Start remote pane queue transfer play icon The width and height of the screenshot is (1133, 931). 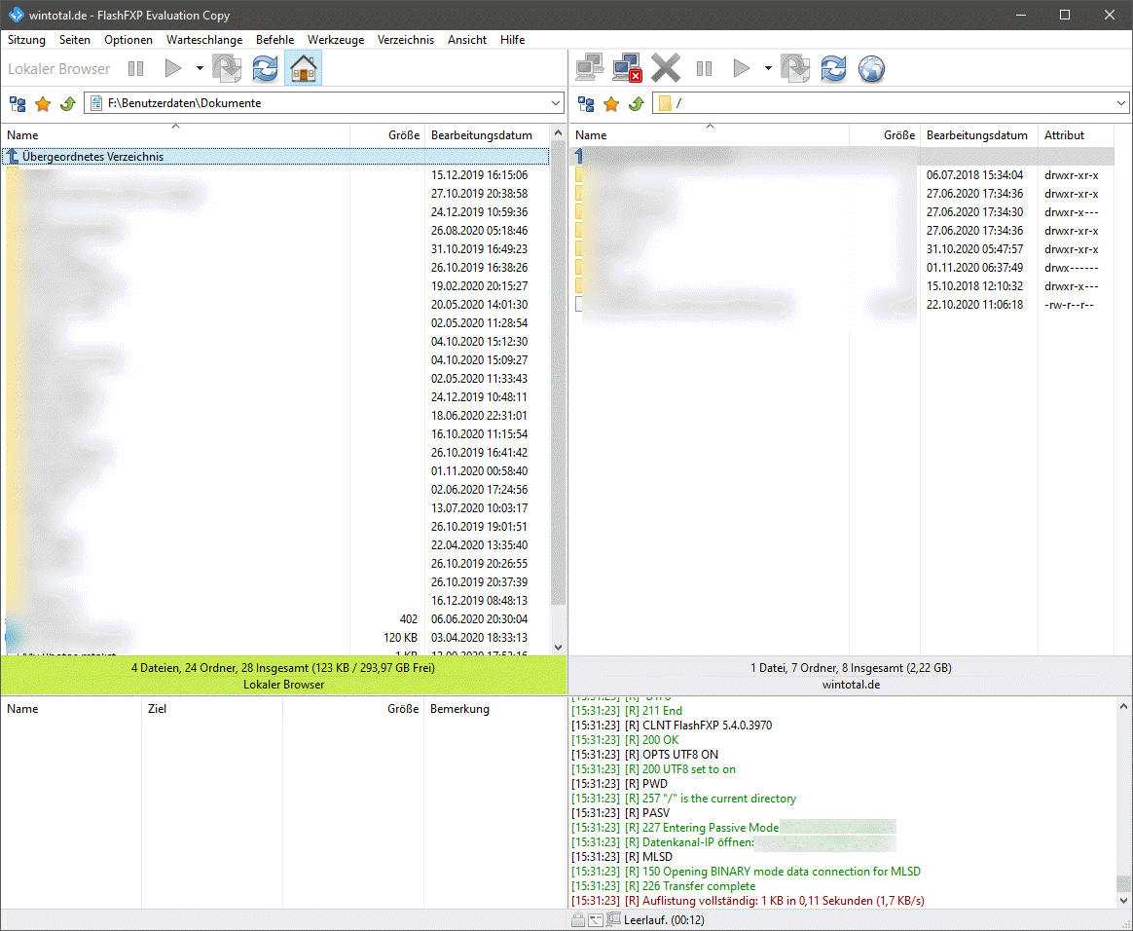[x=742, y=69]
